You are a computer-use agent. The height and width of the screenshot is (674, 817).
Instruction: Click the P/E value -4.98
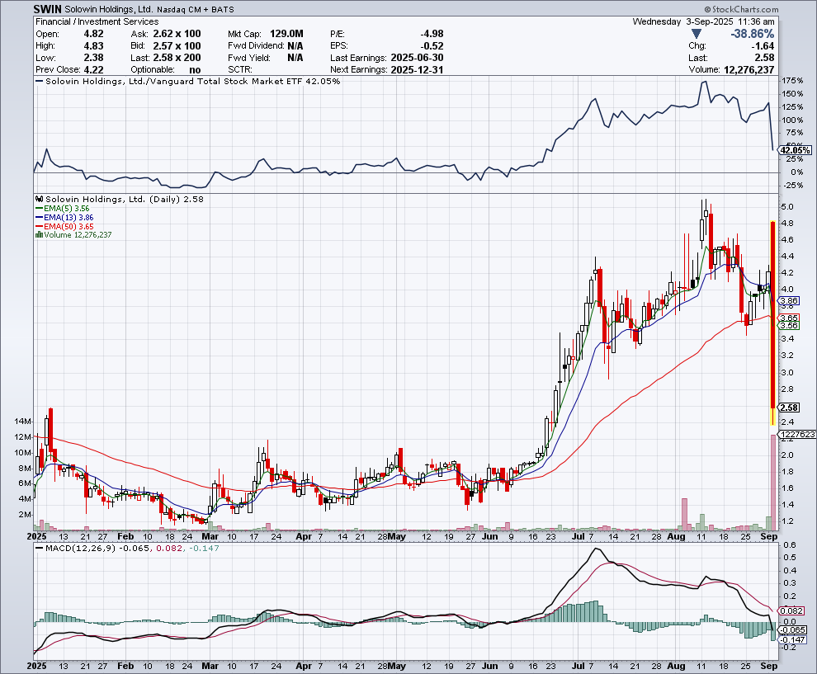432,34
